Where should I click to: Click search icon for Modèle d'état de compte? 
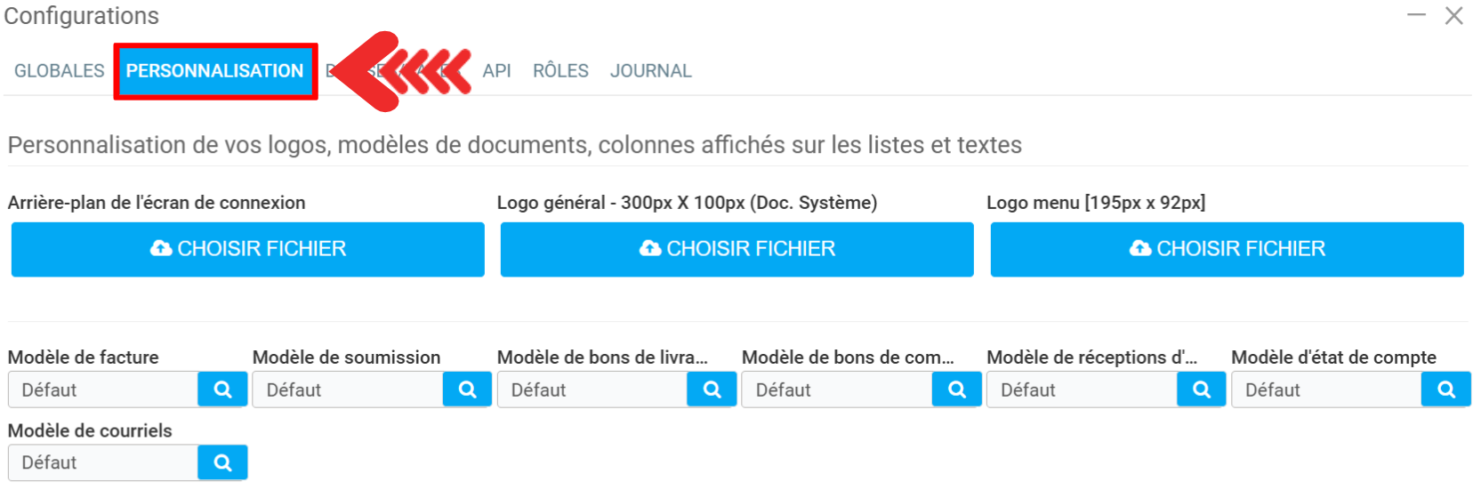[x=1445, y=390]
